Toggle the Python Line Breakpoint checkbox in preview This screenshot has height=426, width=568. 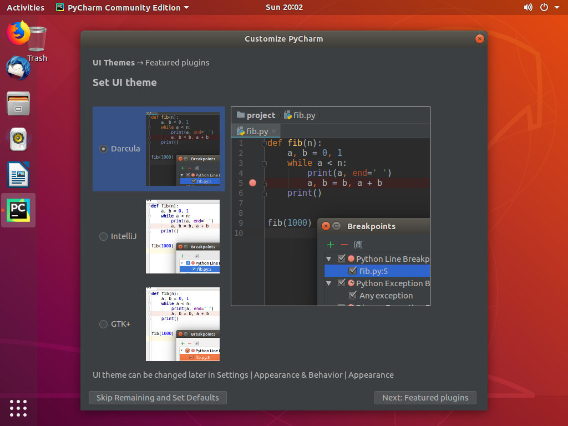click(x=341, y=258)
